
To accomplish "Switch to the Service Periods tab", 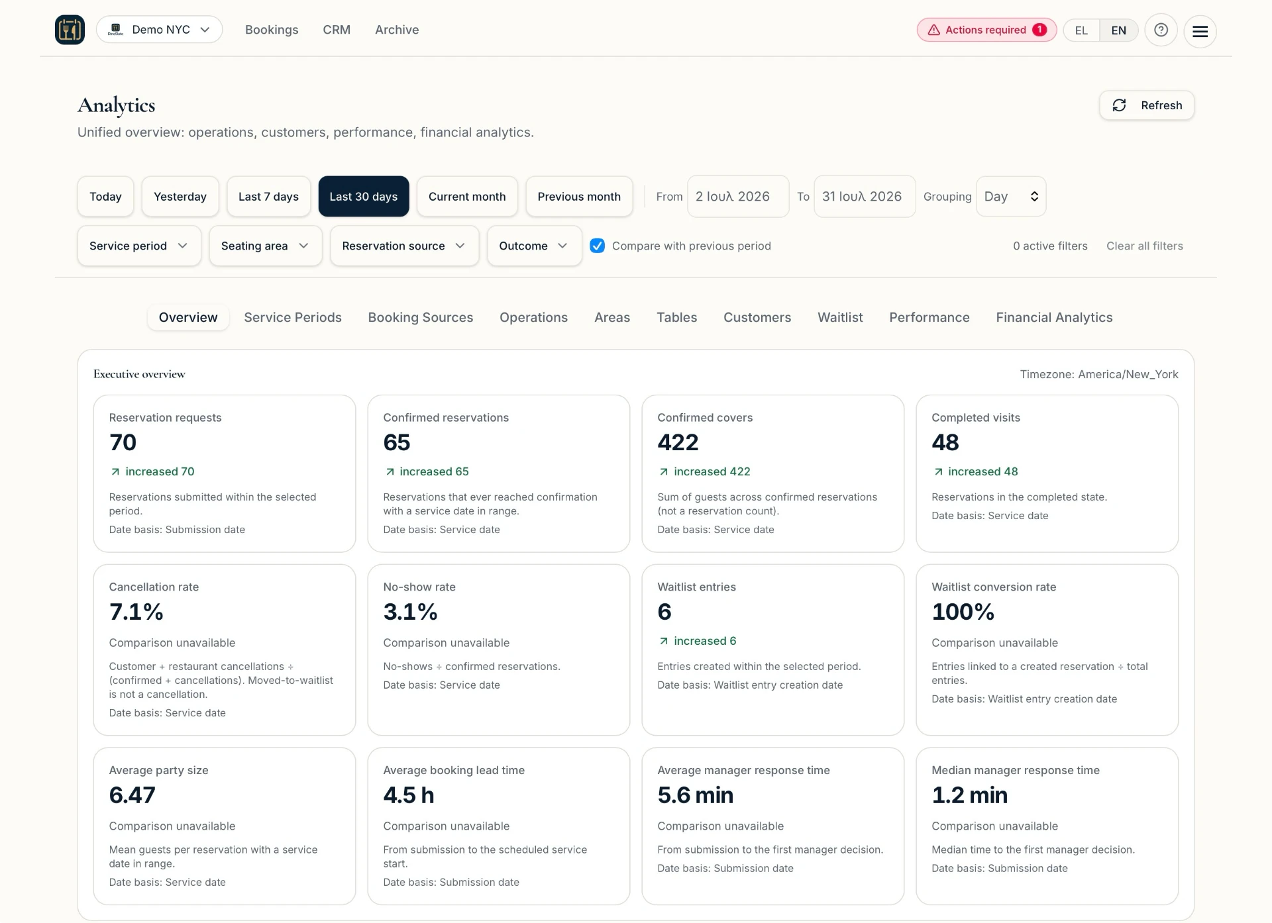I will 293,317.
